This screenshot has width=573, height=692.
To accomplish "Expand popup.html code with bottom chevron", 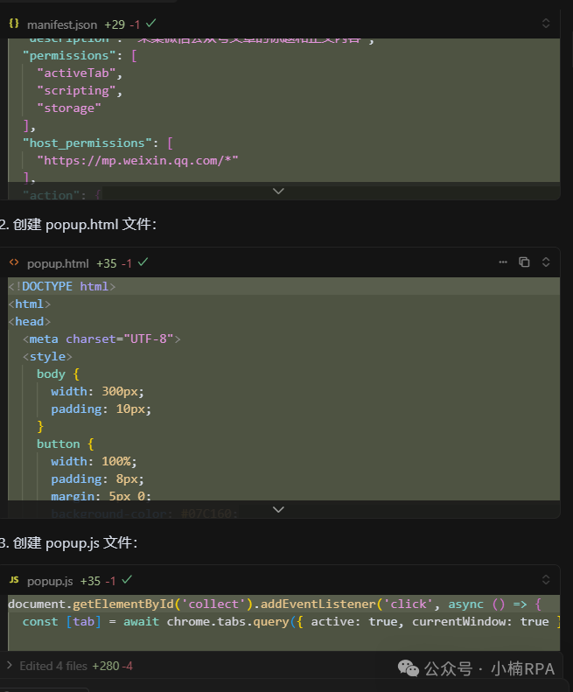I will (x=278, y=509).
